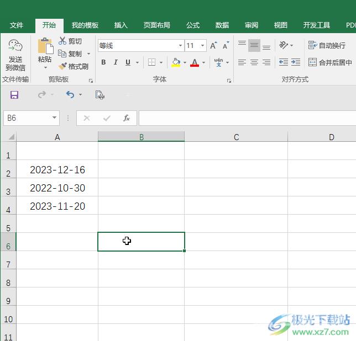Toggle italic formatting
356x341 pixels.
tap(116, 62)
